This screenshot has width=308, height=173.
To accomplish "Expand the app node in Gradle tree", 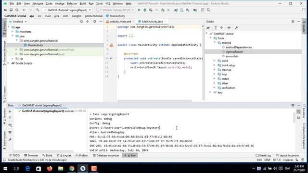I will (210, 92).
